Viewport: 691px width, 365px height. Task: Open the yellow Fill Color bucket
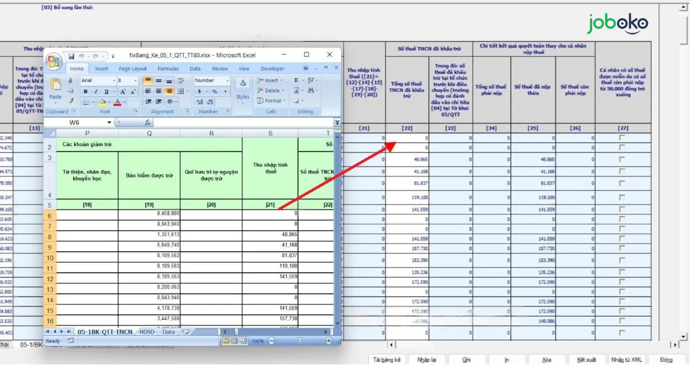click(x=103, y=102)
